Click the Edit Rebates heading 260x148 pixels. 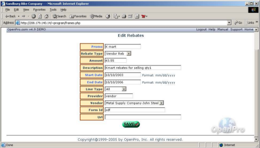(x=131, y=35)
